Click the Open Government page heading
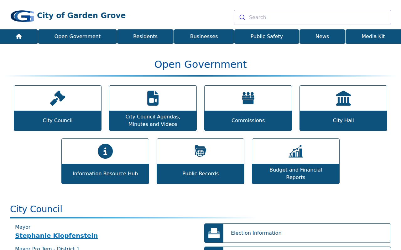401x250 pixels. pos(200,64)
